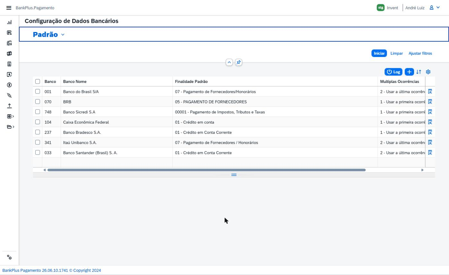The image size is (449, 275).
Task: Click the Finalidade Padrão column header
Action: pyautogui.click(x=191, y=82)
